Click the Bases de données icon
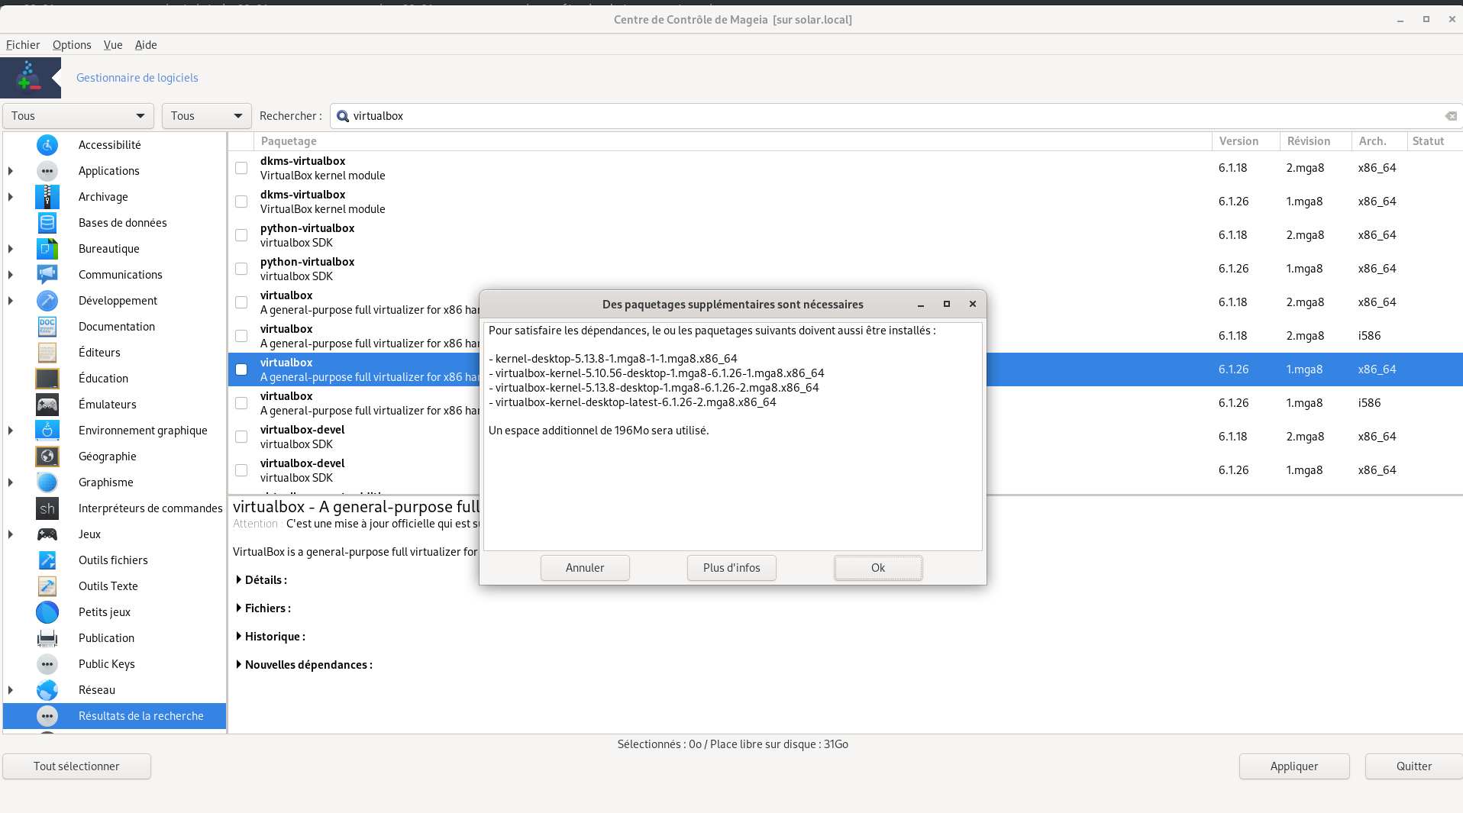Viewport: 1463px width, 813px height. point(47,223)
